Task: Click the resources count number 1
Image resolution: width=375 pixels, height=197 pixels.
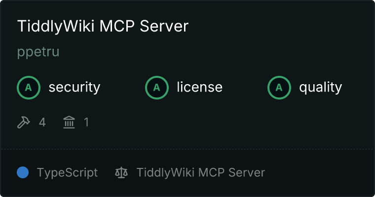Action: pyautogui.click(x=86, y=122)
